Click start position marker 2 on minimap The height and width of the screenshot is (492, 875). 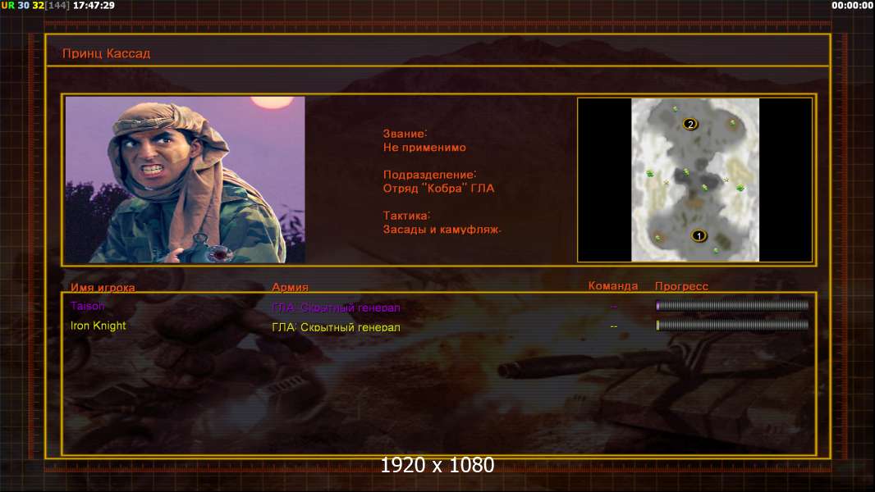pyautogui.click(x=690, y=125)
